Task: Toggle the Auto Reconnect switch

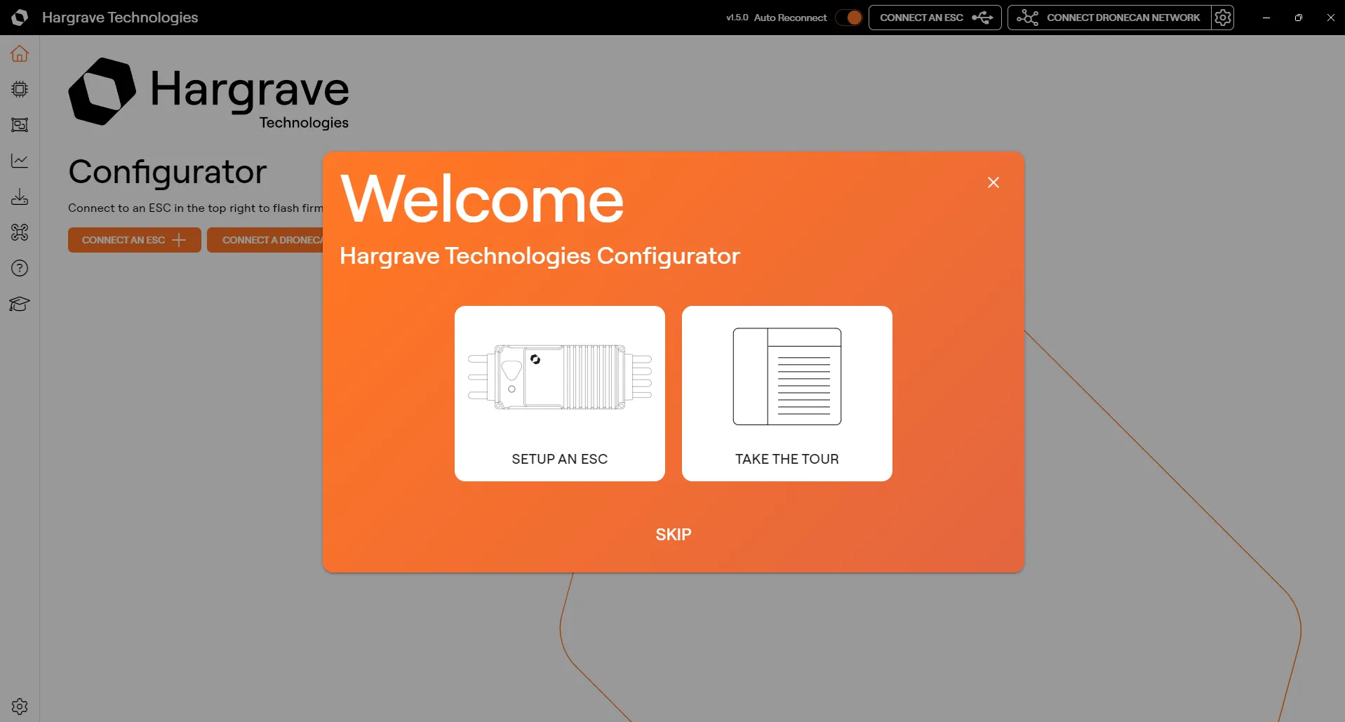Action: click(x=849, y=18)
